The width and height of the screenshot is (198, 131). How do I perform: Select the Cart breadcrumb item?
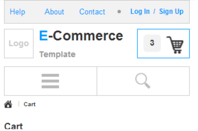point(30,104)
